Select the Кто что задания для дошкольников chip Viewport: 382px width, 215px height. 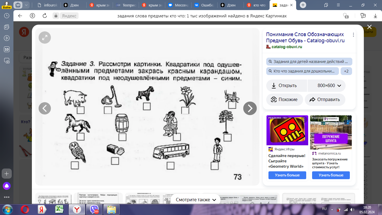coord(303,71)
